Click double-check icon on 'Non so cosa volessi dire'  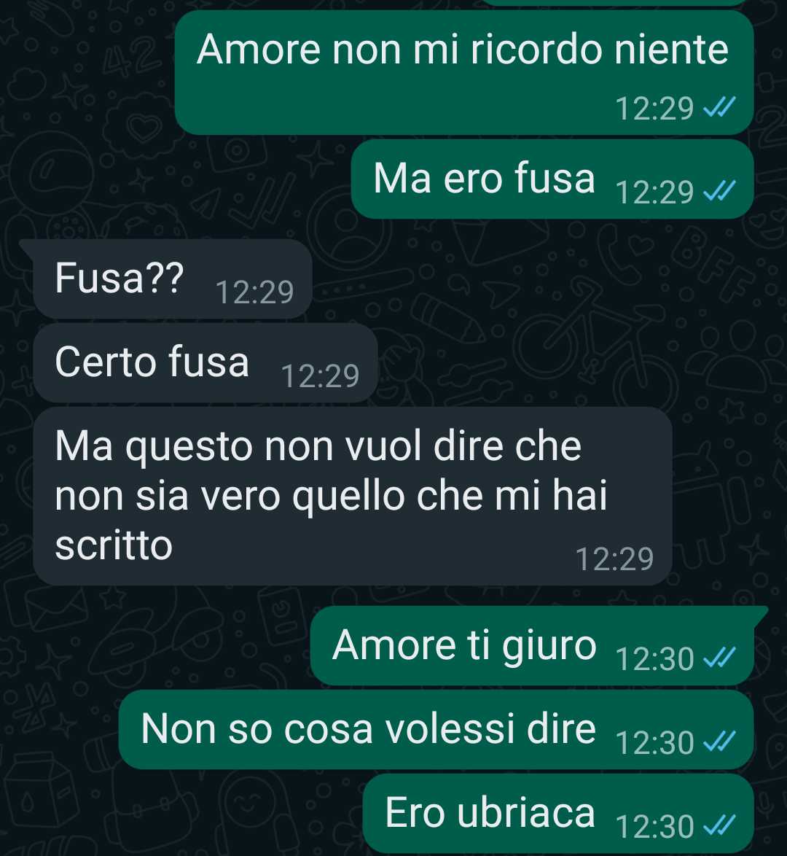[719, 742]
